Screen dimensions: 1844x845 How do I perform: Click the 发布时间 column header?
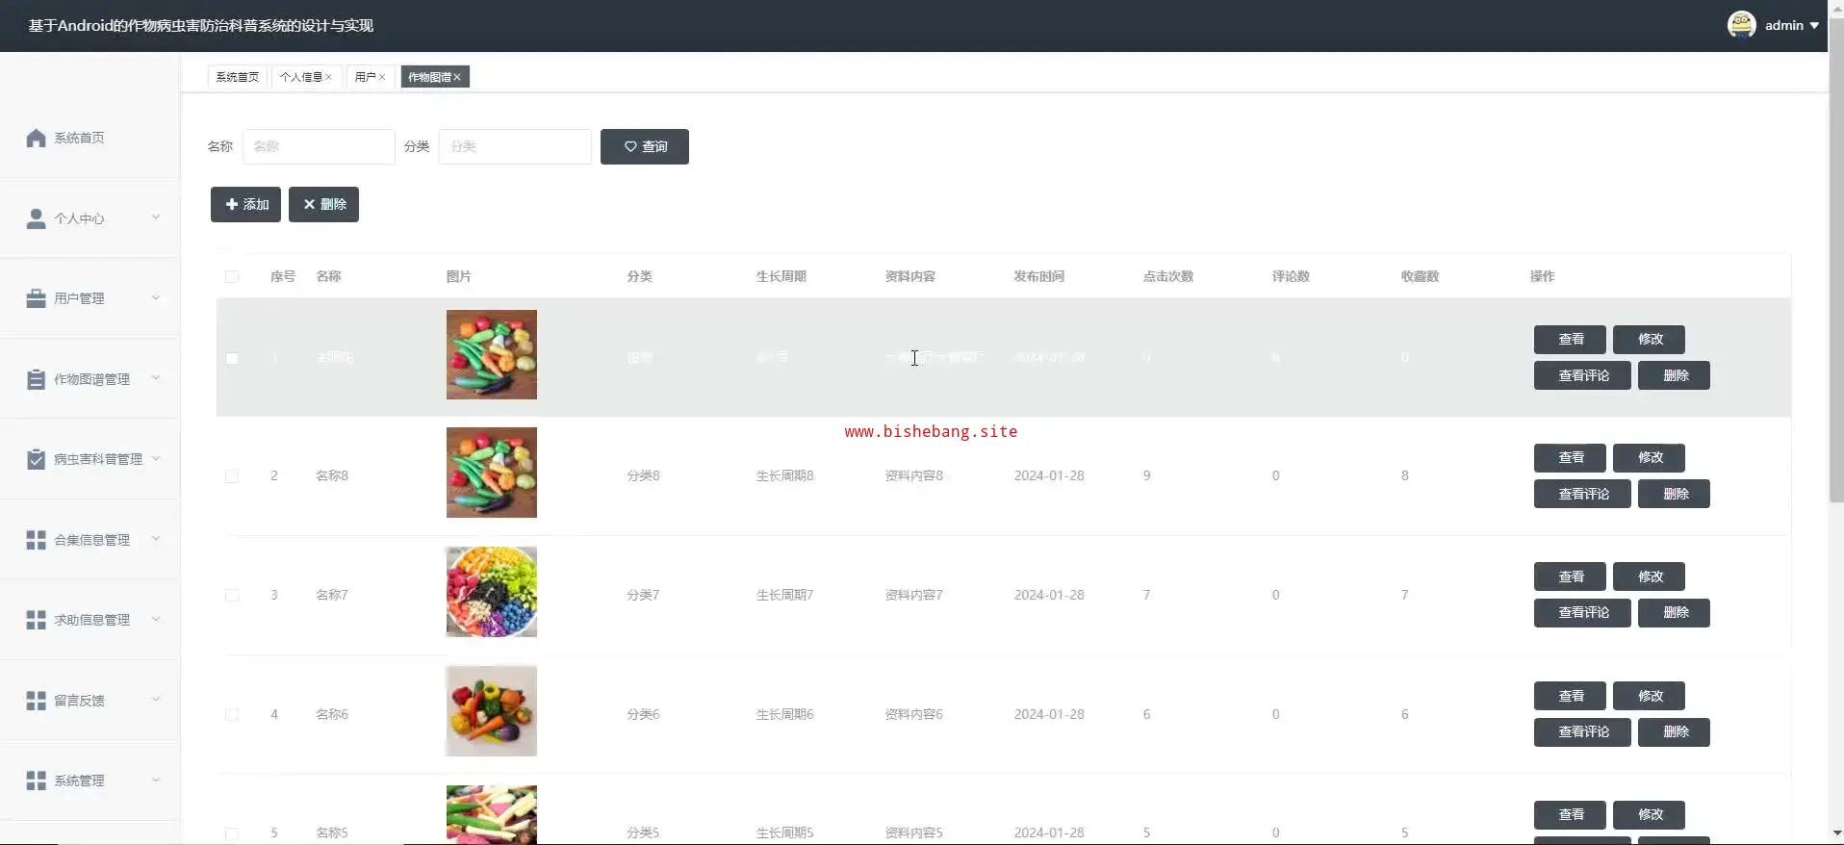click(1038, 276)
